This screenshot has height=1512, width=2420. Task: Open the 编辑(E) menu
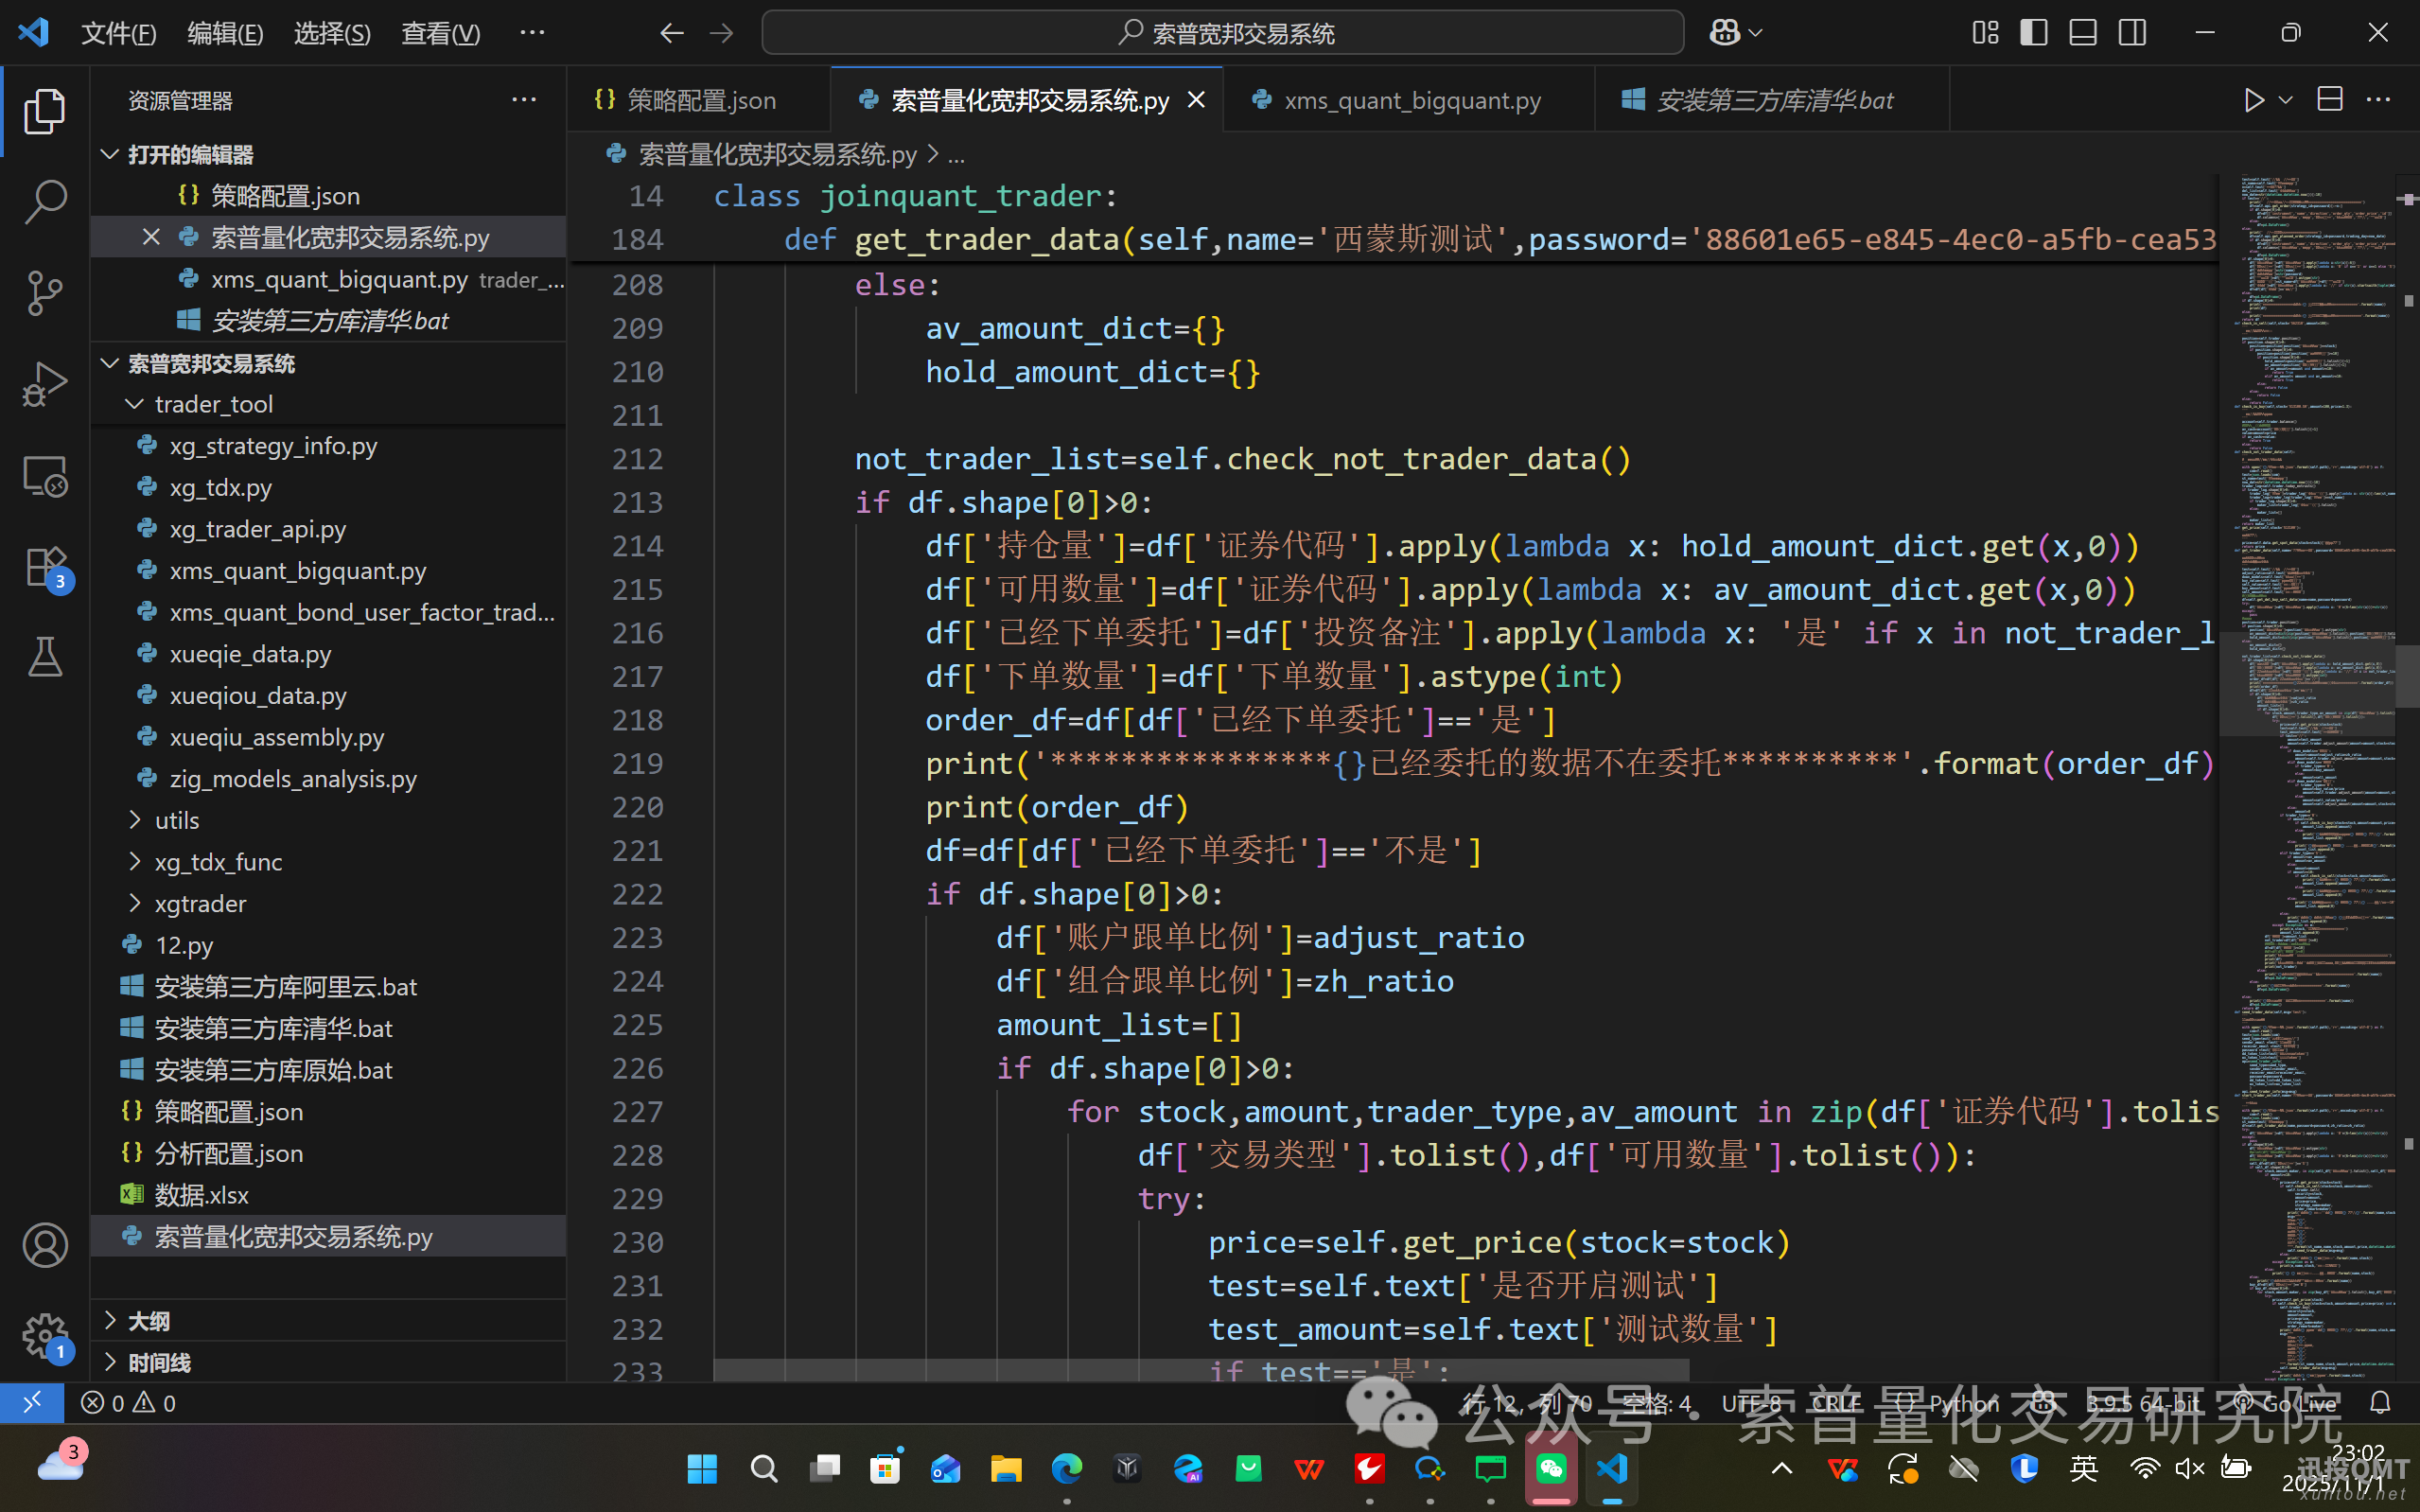tap(225, 33)
